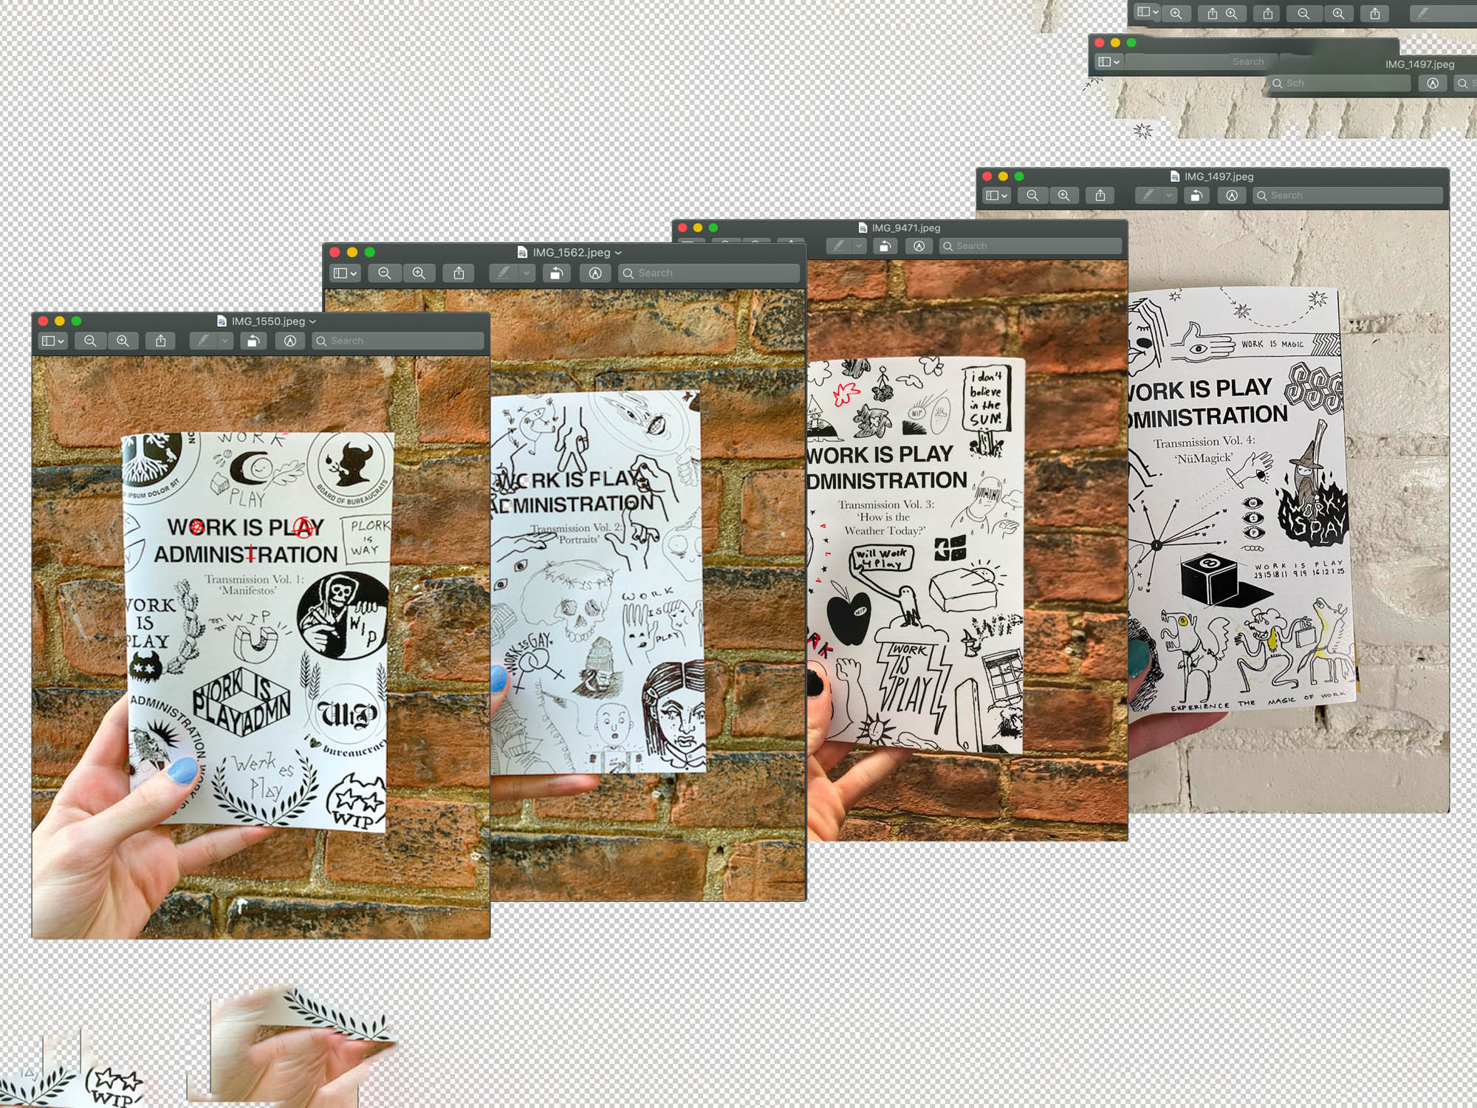Zoom in on the IMG_1562.jpeg image

coord(419,273)
